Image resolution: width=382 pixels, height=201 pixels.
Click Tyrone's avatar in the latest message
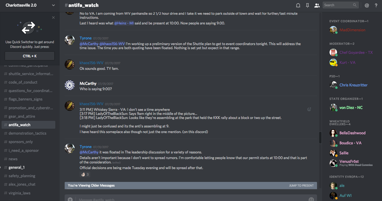tap(69, 148)
